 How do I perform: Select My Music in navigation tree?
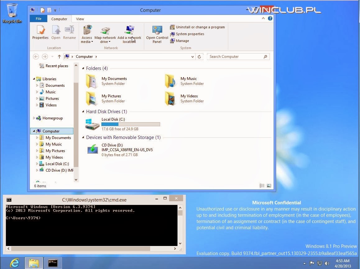(x=50, y=144)
